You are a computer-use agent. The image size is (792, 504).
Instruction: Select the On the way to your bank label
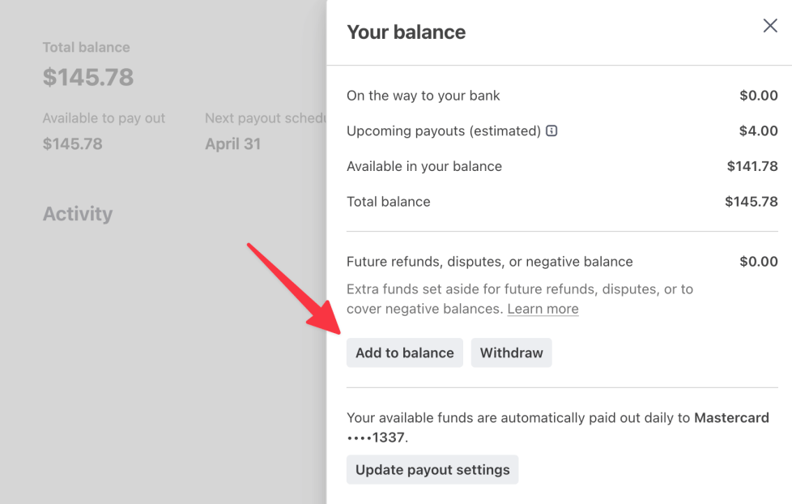click(x=424, y=96)
